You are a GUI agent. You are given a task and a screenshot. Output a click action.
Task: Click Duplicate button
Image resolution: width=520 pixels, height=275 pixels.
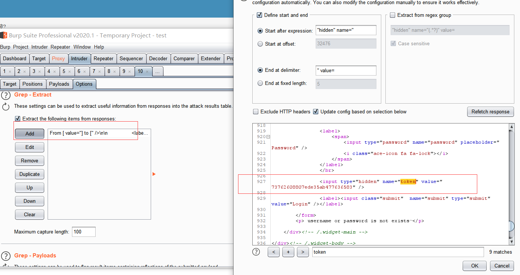30,174
